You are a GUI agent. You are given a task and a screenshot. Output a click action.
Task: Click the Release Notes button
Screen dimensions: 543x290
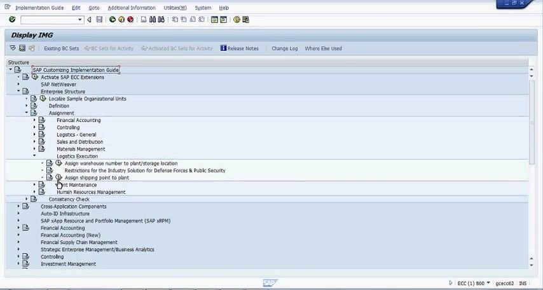point(239,48)
